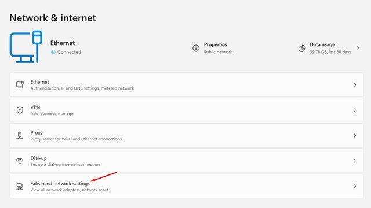This screenshot has height=208, width=371.
Task: Select the VPN Add, connect, manage entry
Action: (x=187, y=110)
